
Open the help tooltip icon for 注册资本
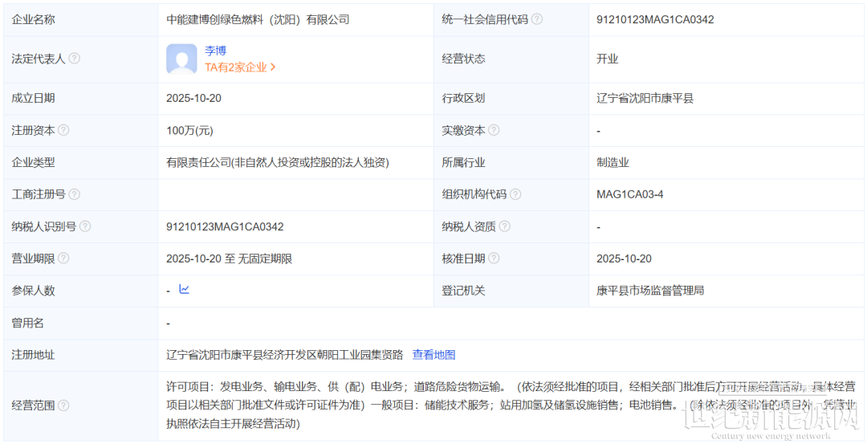click(x=63, y=130)
